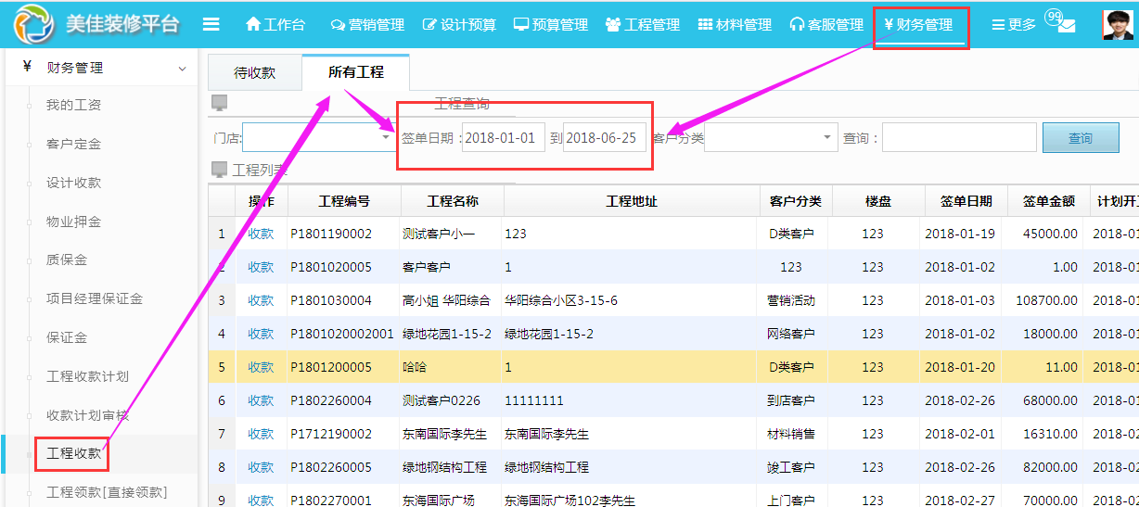This screenshot has height=507, width=1139.
Task: Open 工程管理 in top navigation
Action: (x=642, y=25)
